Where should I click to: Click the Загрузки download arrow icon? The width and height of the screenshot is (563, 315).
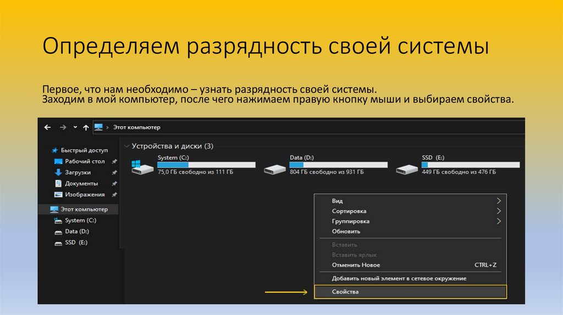(58, 172)
